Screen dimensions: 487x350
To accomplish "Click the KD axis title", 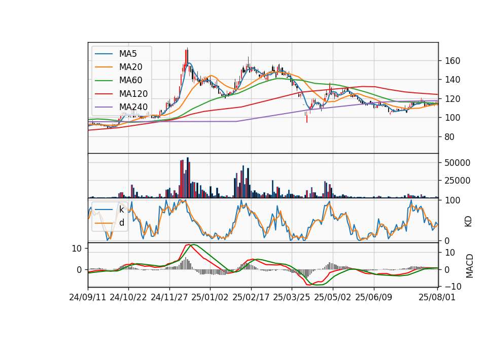I will coord(468,221).
